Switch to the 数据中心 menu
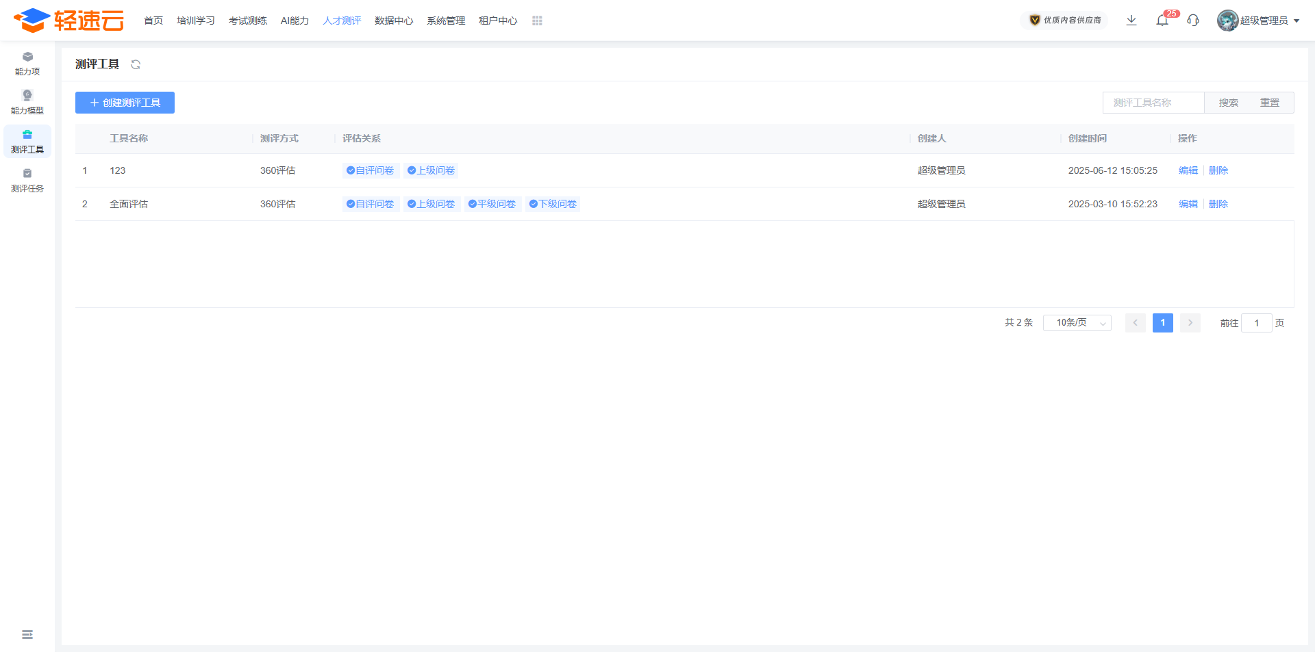Screen dimensions: 1315x652 pos(394,21)
